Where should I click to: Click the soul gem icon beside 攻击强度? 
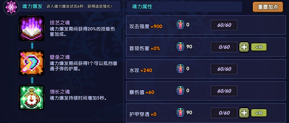click(x=180, y=25)
